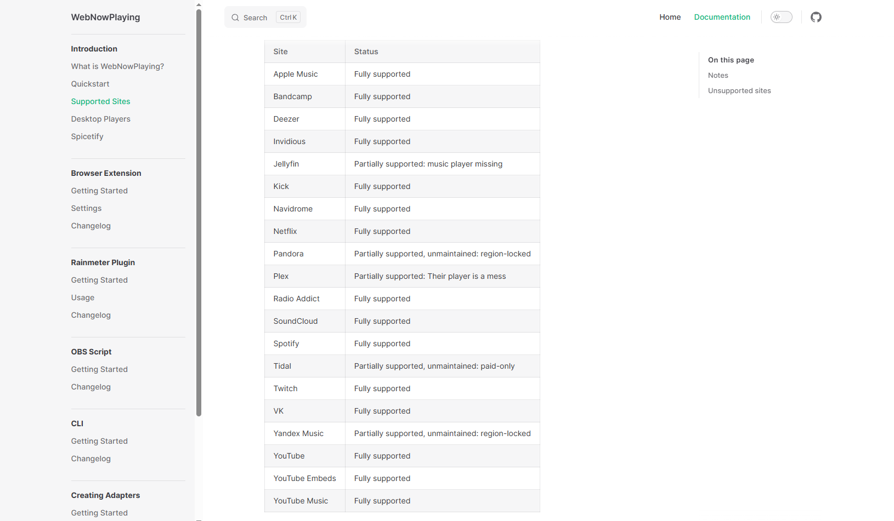Click the WebNowPlaying site title
894x521 pixels.
(x=105, y=17)
